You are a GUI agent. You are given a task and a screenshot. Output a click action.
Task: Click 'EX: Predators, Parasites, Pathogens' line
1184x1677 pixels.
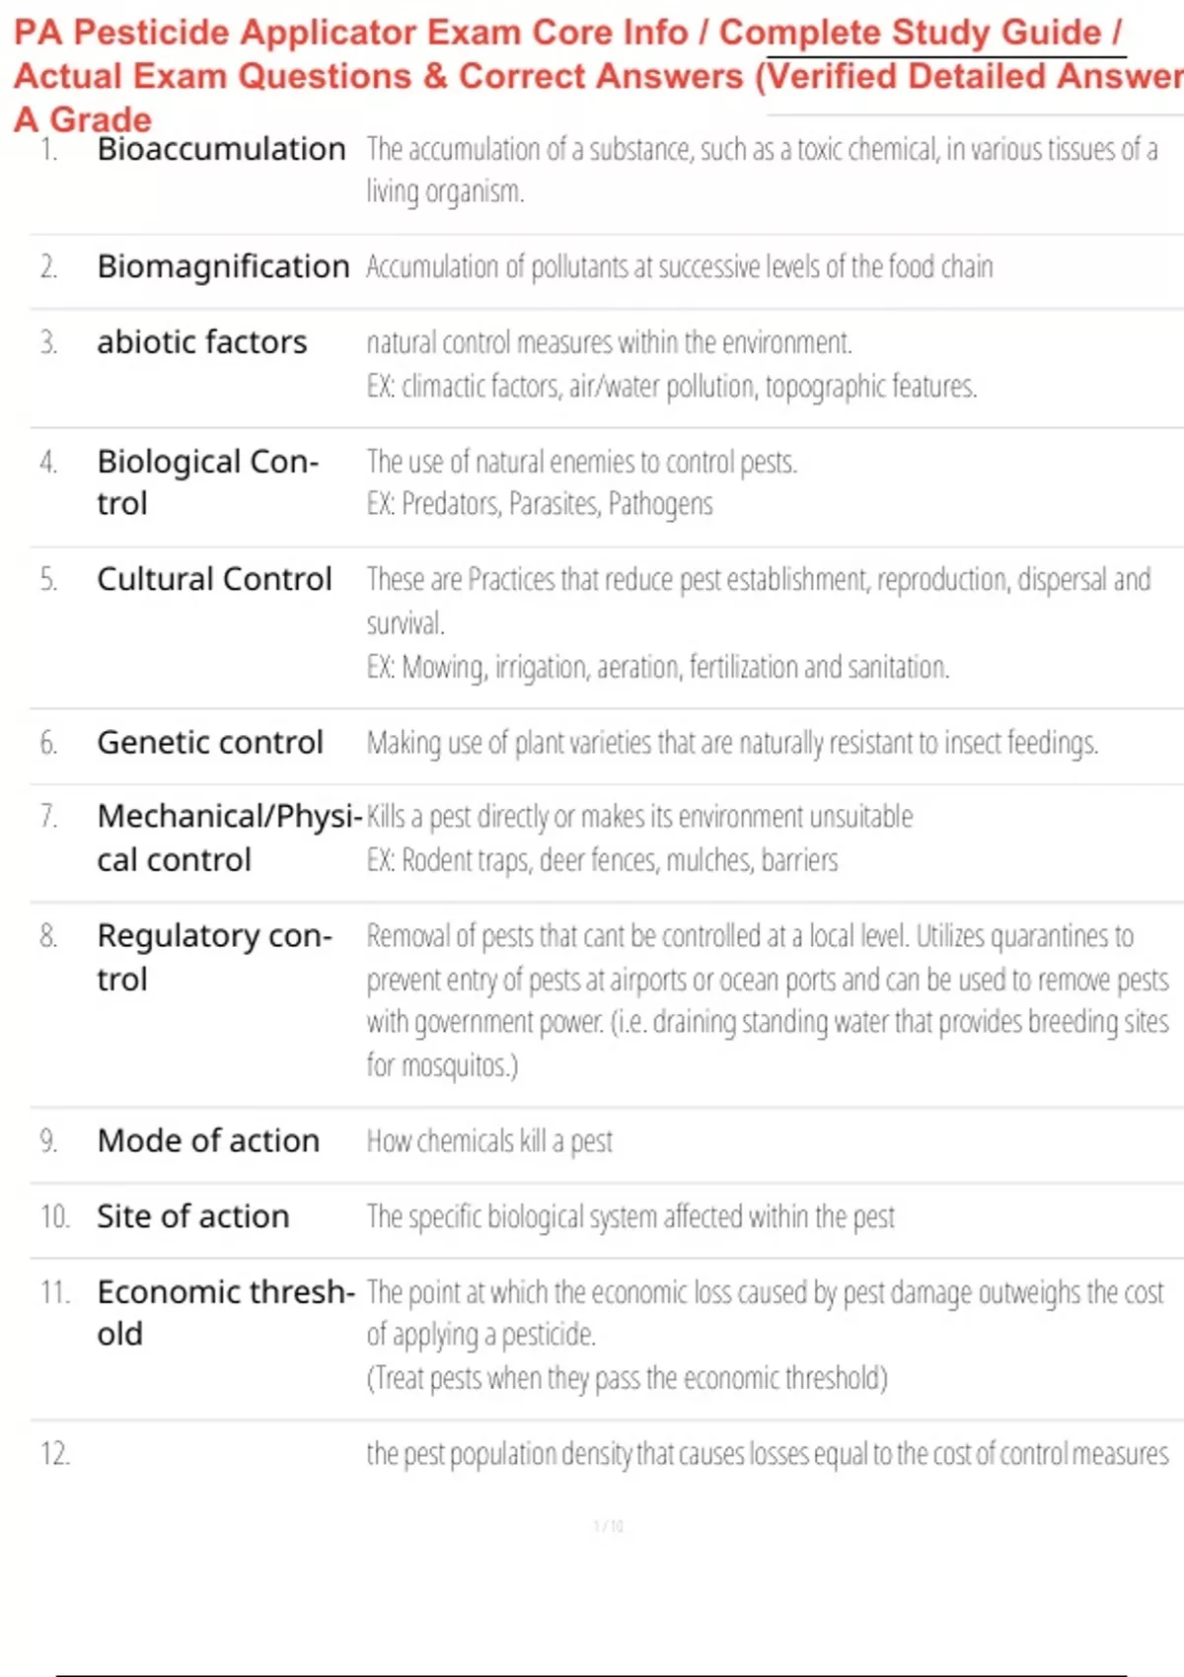[540, 504]
